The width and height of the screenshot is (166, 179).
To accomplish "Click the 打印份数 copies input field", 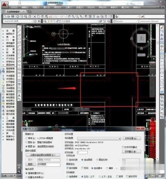I will [x=82, y=152].
